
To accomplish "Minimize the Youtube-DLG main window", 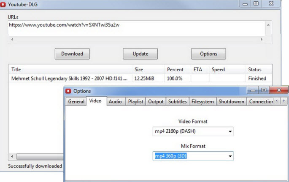I will 245,4.
